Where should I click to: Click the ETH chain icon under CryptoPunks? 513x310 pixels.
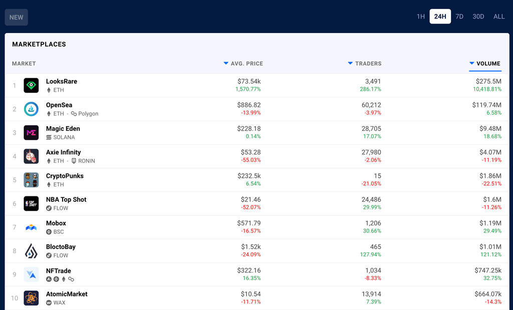click(49, 184)
